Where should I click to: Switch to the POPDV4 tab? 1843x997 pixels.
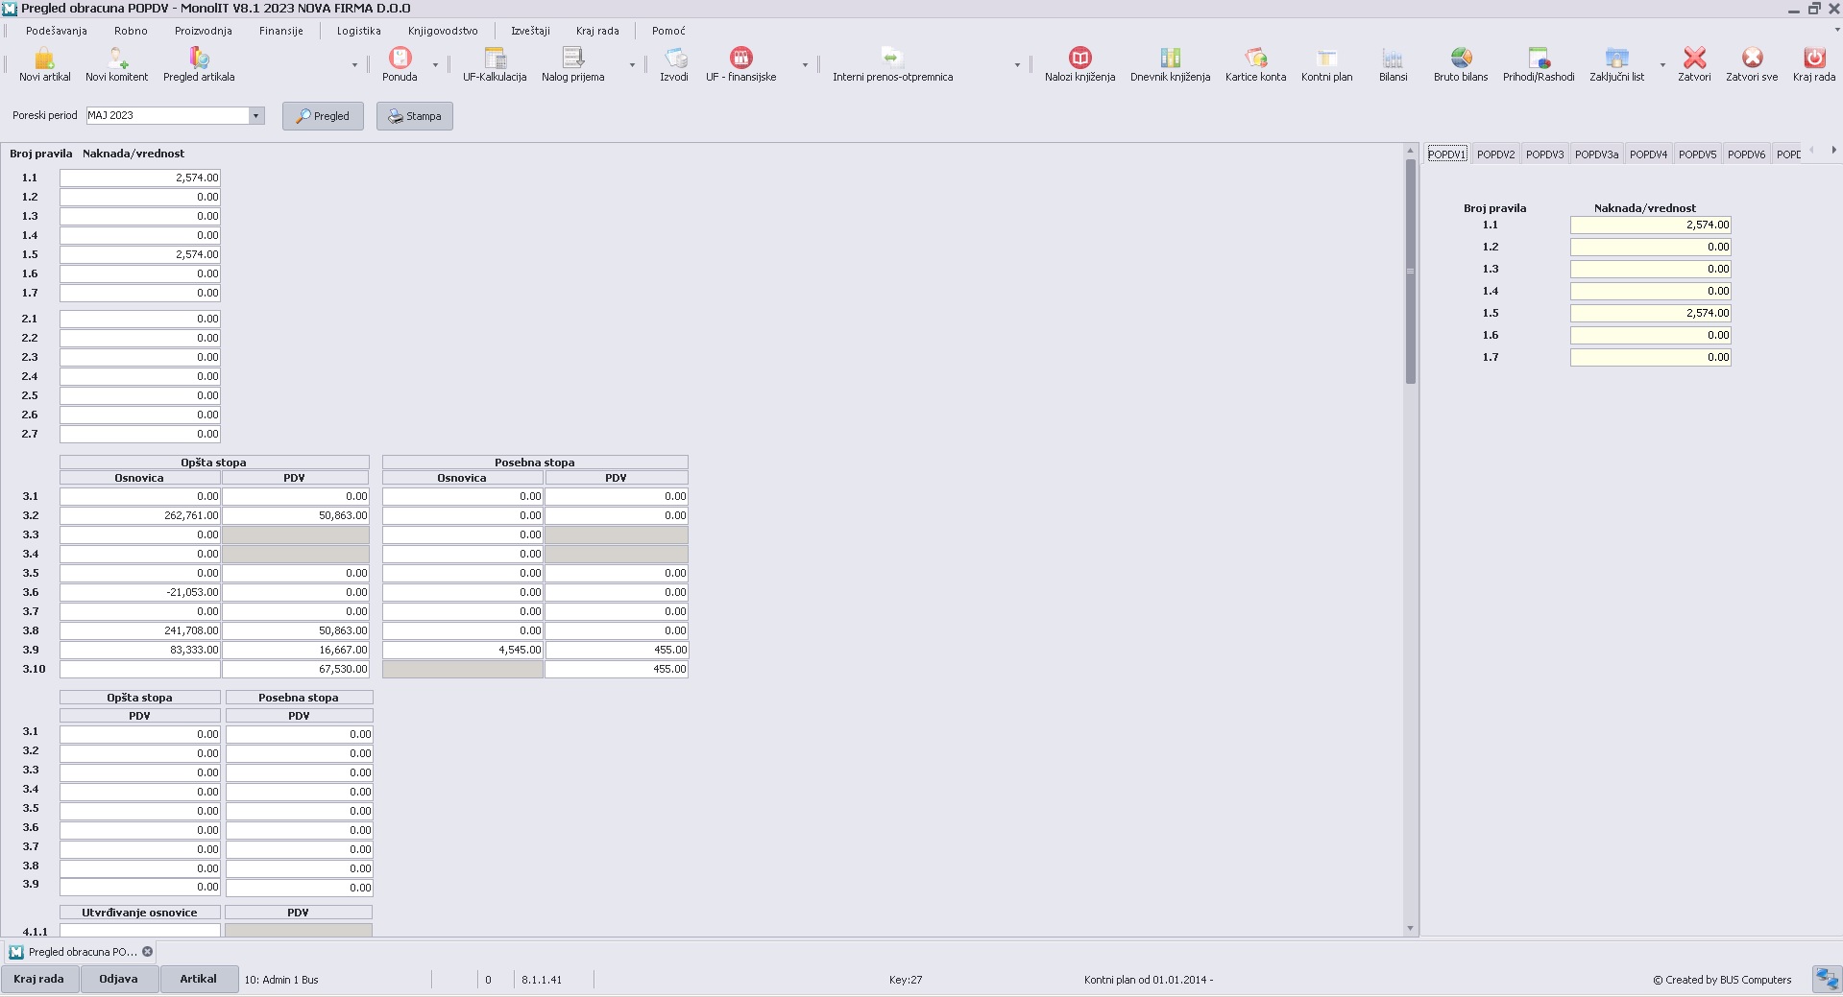1648,154
